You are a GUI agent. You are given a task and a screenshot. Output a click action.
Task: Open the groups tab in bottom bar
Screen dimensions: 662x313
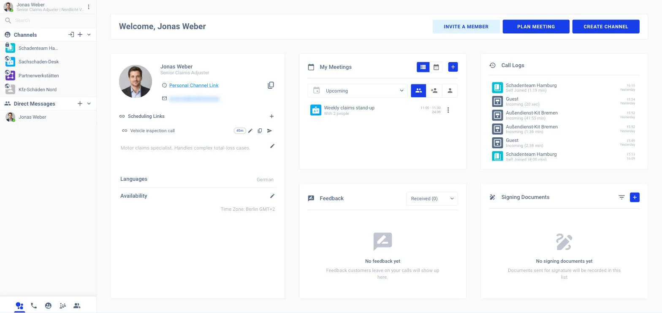(x=62, y=305)
